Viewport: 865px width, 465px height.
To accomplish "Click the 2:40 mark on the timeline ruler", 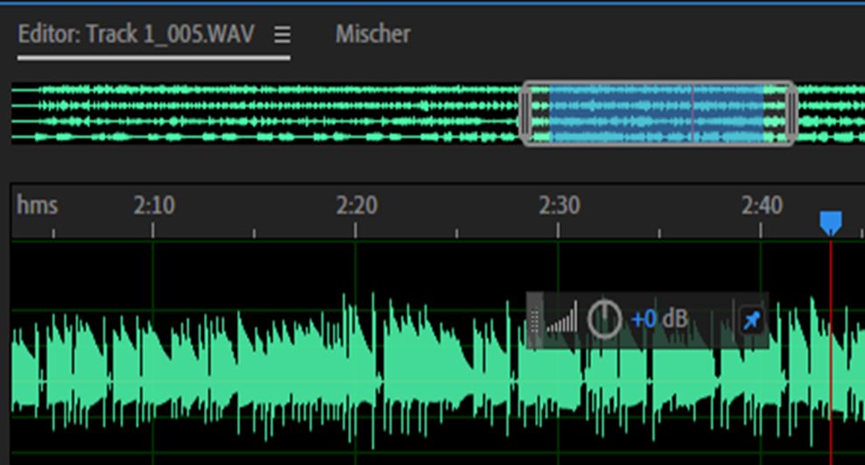I will coord(761,205).
